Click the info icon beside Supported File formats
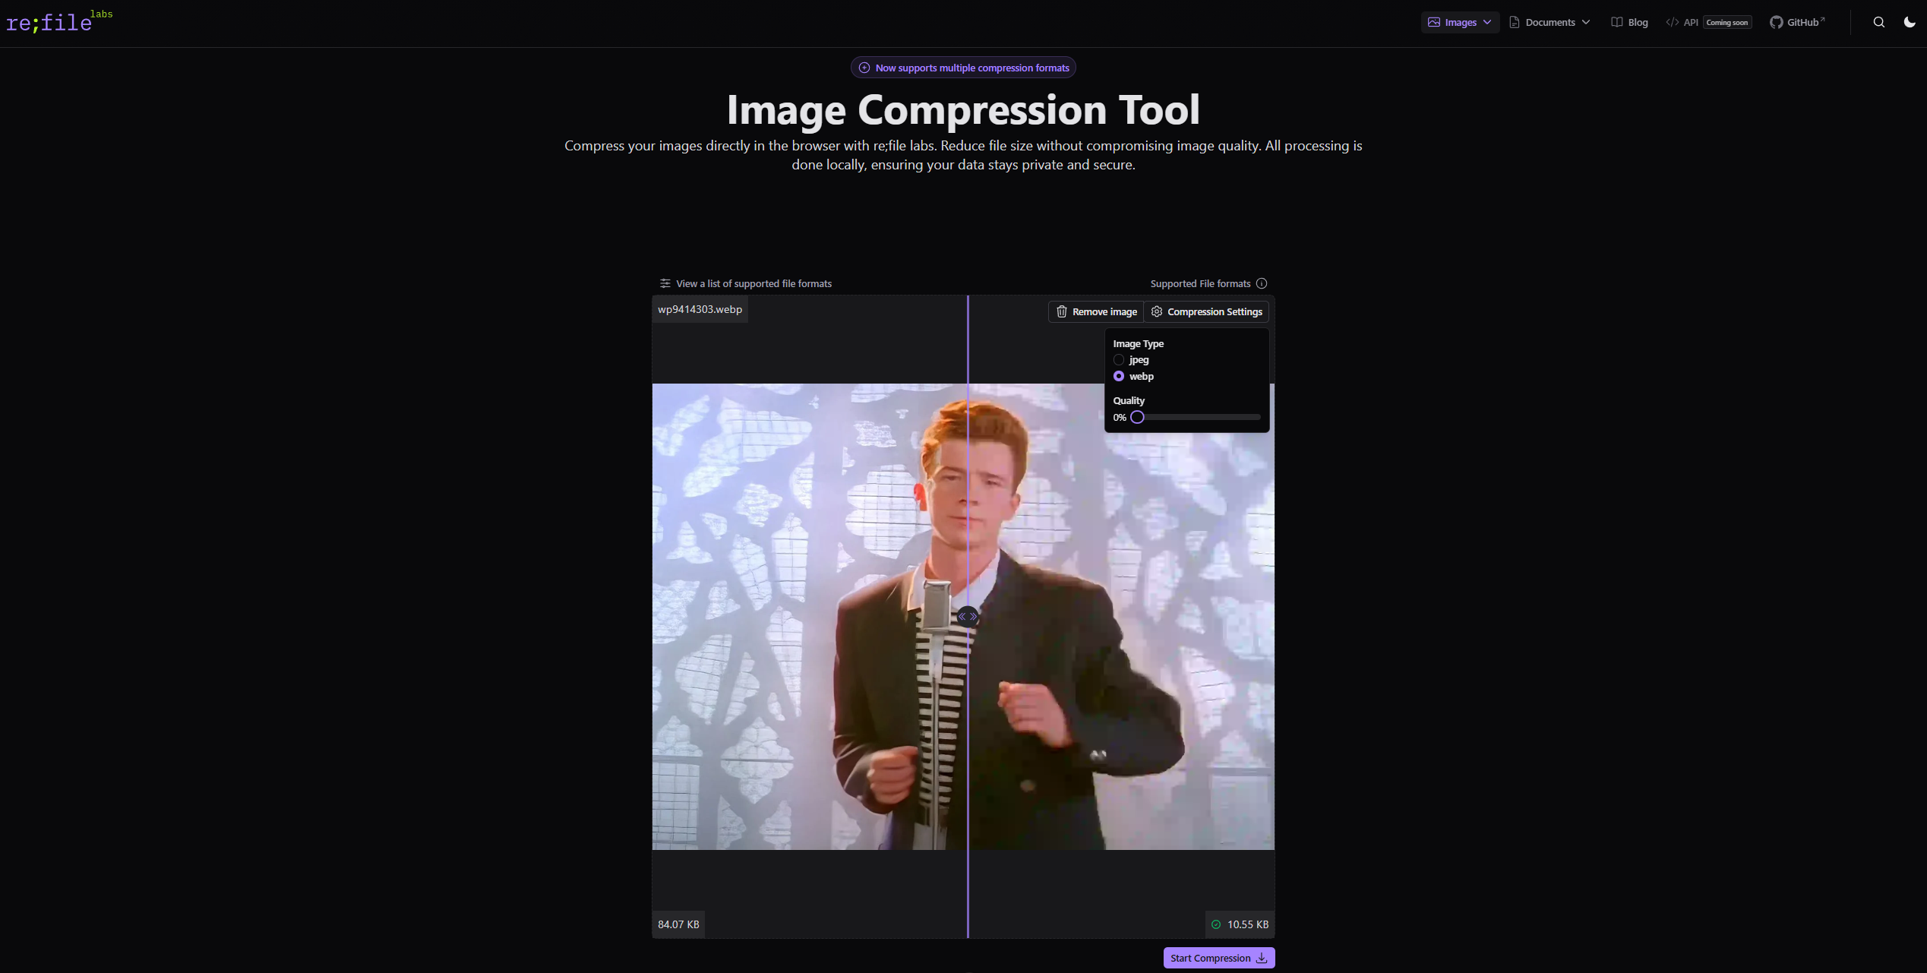The height and width of the screenshot is (973, 1927). coord(1262,283)
